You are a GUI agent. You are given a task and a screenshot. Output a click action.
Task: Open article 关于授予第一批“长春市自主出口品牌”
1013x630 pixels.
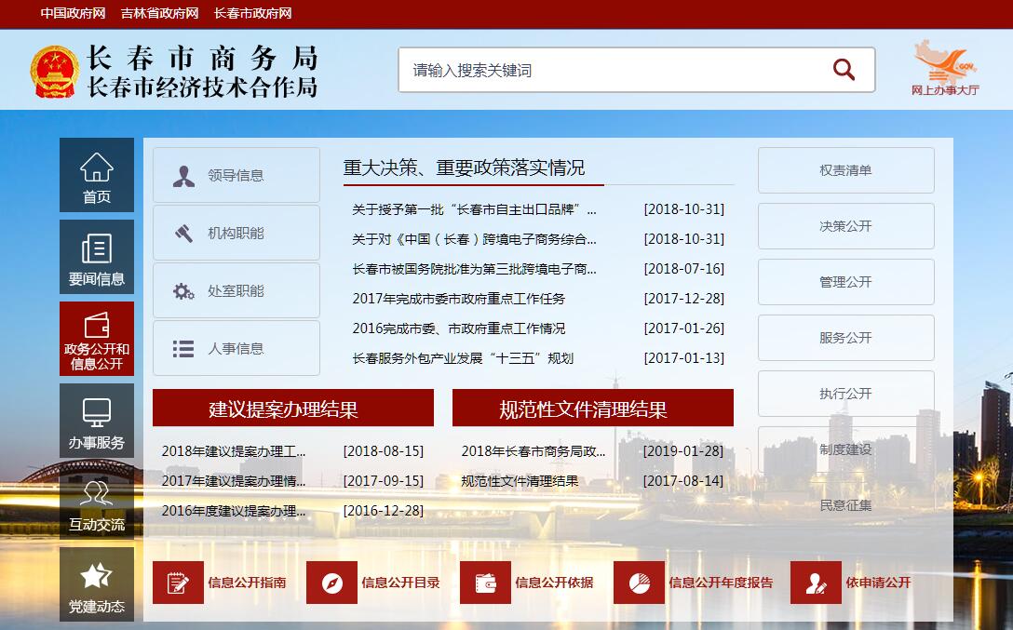(x=474, y=209)
